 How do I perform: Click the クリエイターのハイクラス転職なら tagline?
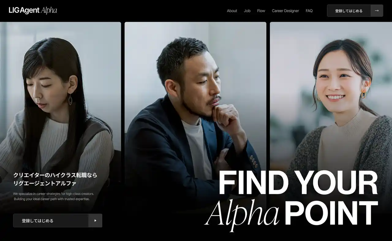tap(55, 175)
